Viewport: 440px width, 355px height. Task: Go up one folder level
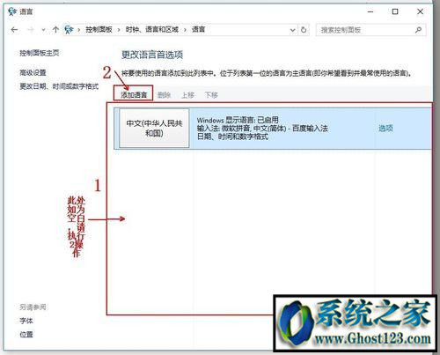[55, 29]
